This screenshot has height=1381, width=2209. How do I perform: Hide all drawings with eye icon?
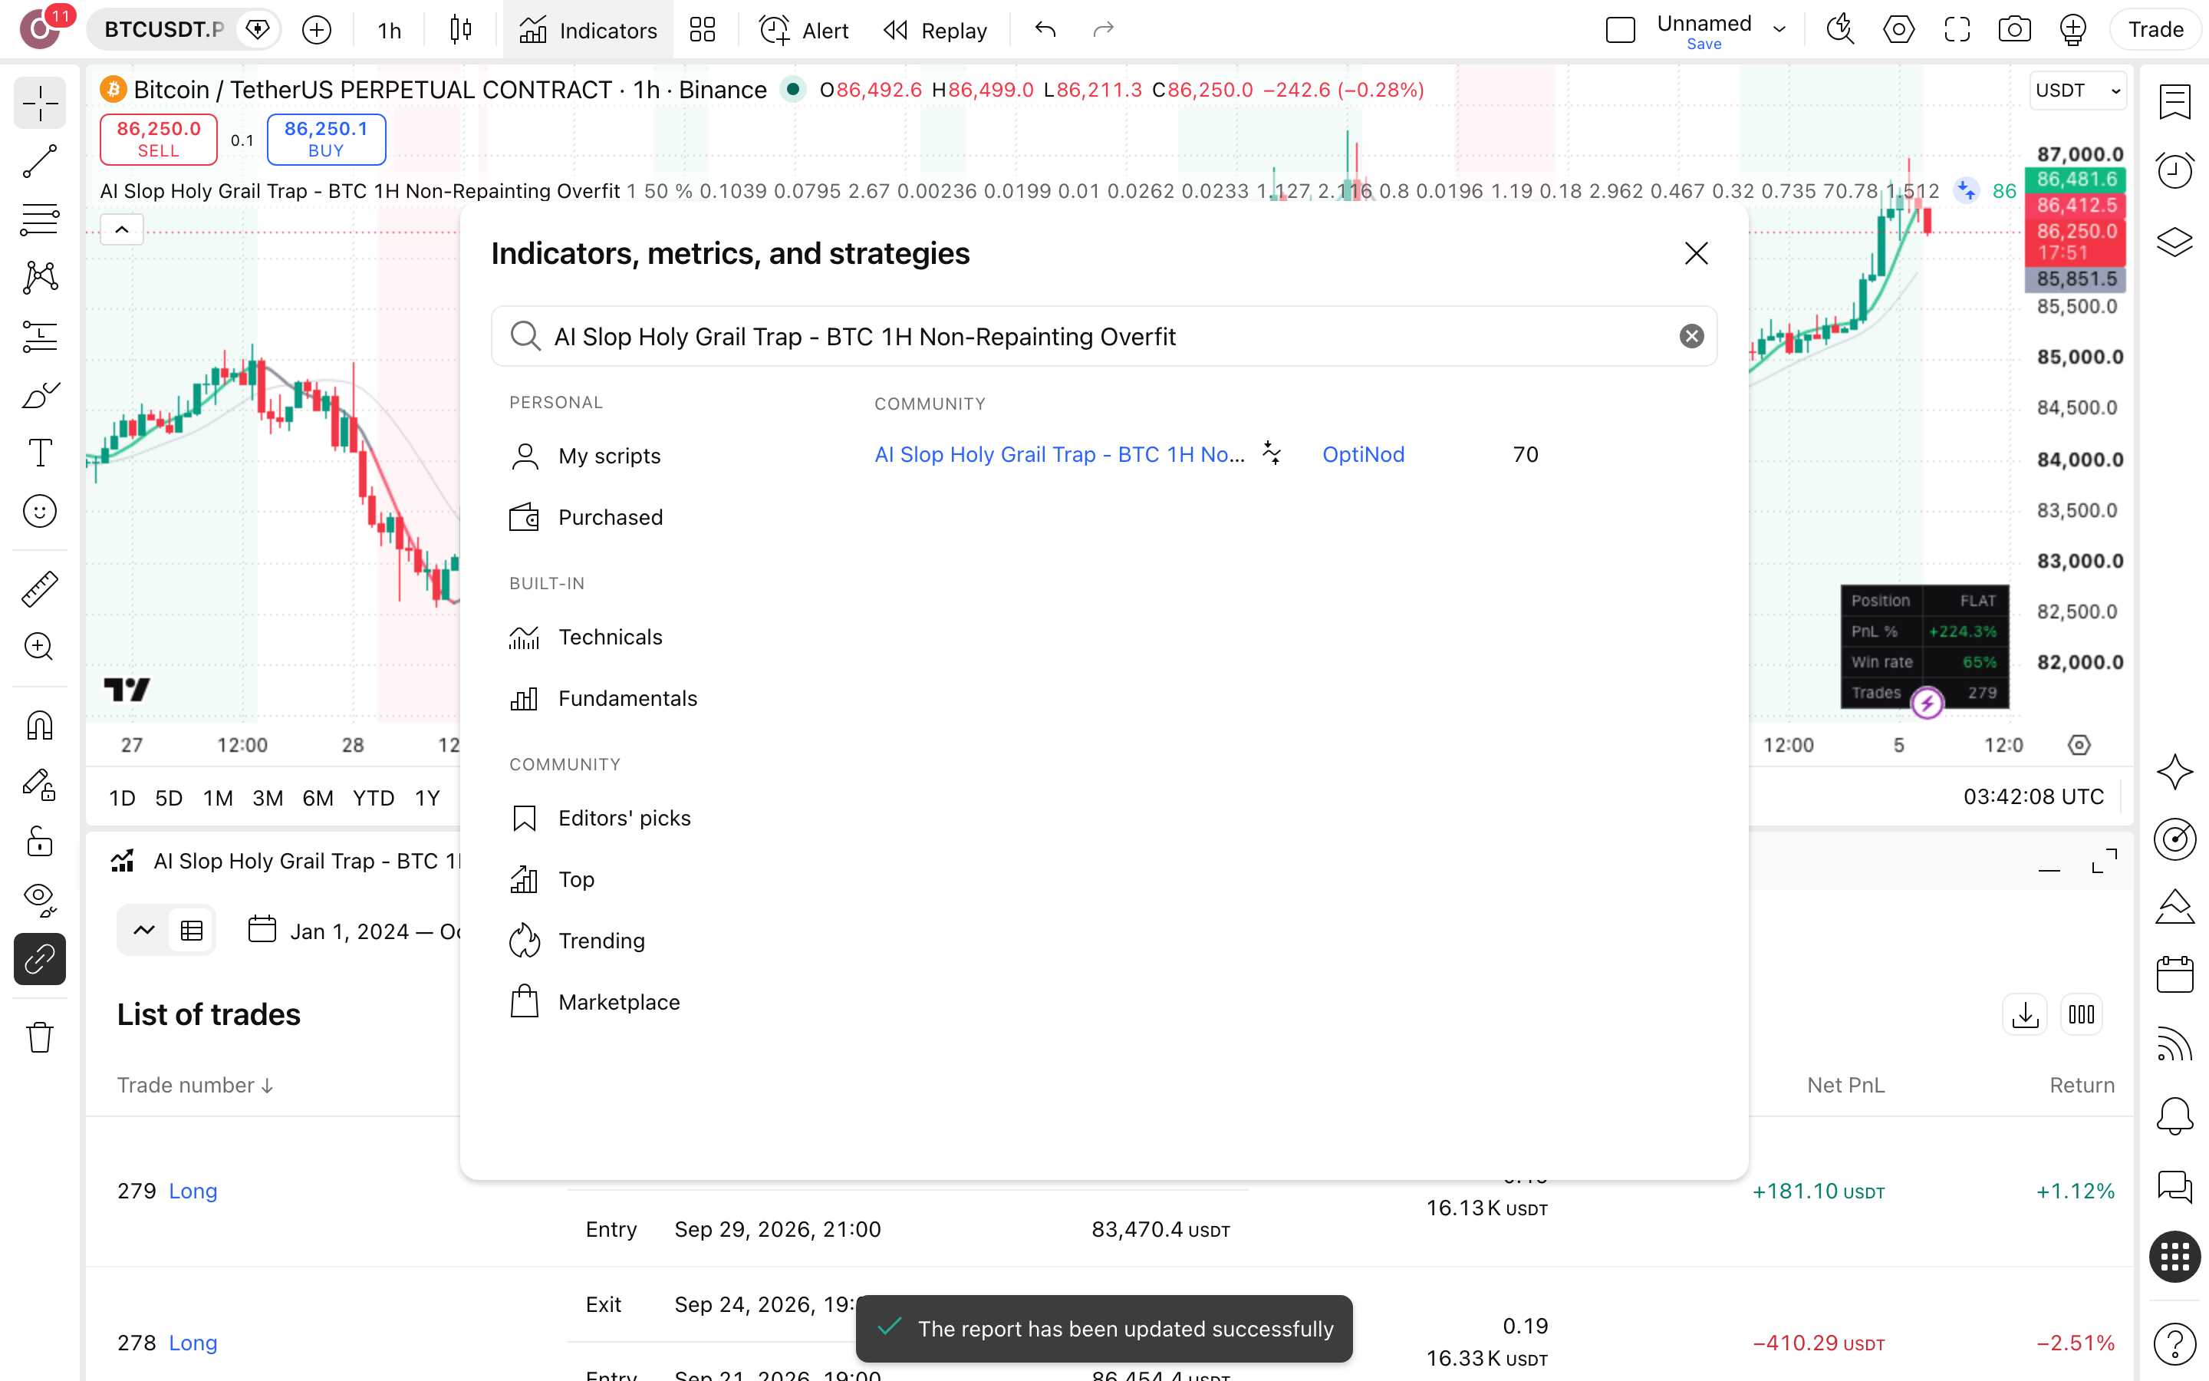coord(39,901)
